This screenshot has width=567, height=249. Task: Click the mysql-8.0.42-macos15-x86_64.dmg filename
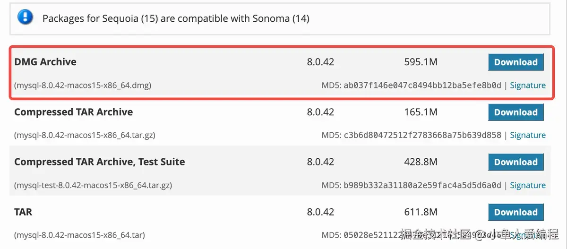[83, 86]
